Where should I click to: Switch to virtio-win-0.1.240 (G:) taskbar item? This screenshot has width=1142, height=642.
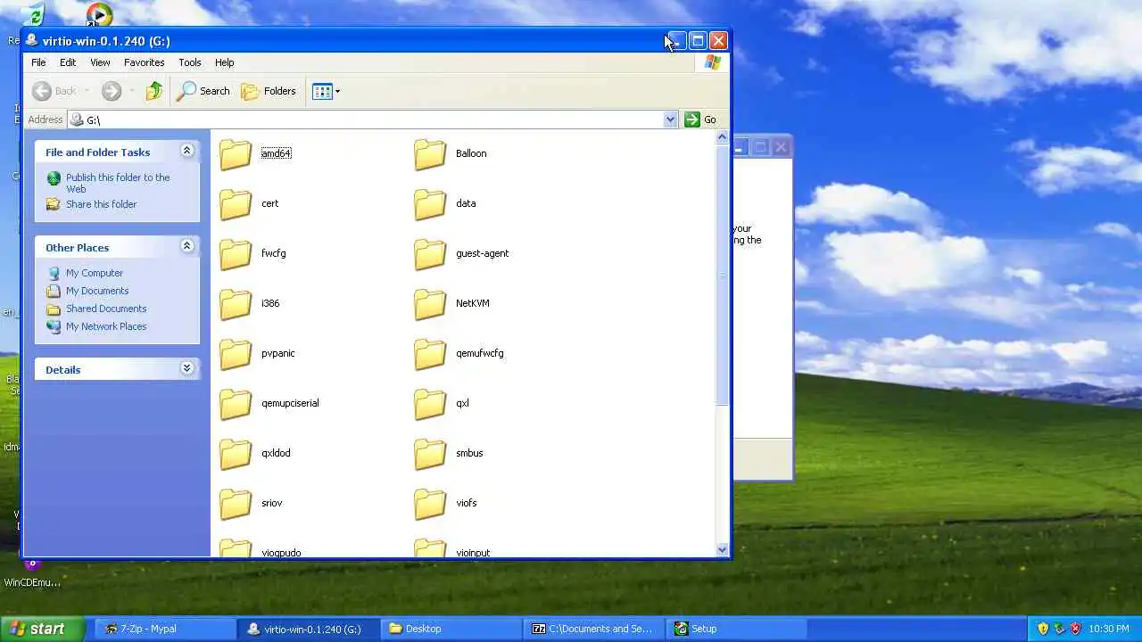(x=308, y=629)
